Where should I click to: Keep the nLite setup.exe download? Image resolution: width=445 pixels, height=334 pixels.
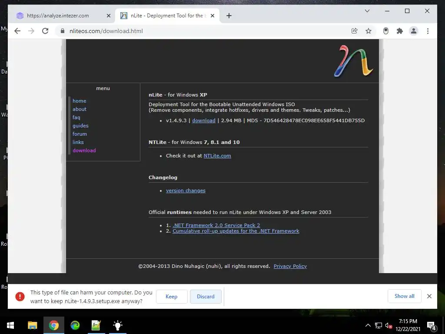point(171,297)
